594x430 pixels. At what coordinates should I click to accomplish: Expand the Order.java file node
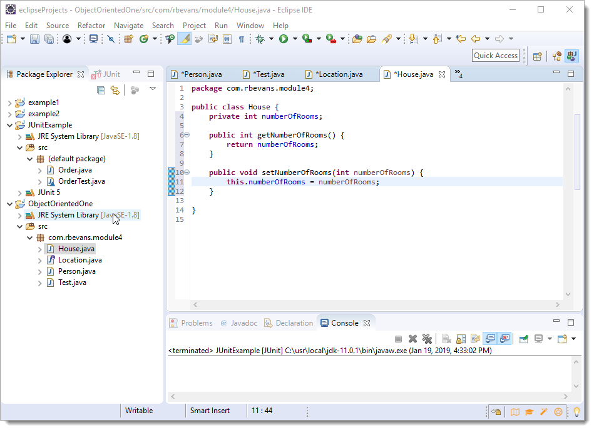(40, 171)
